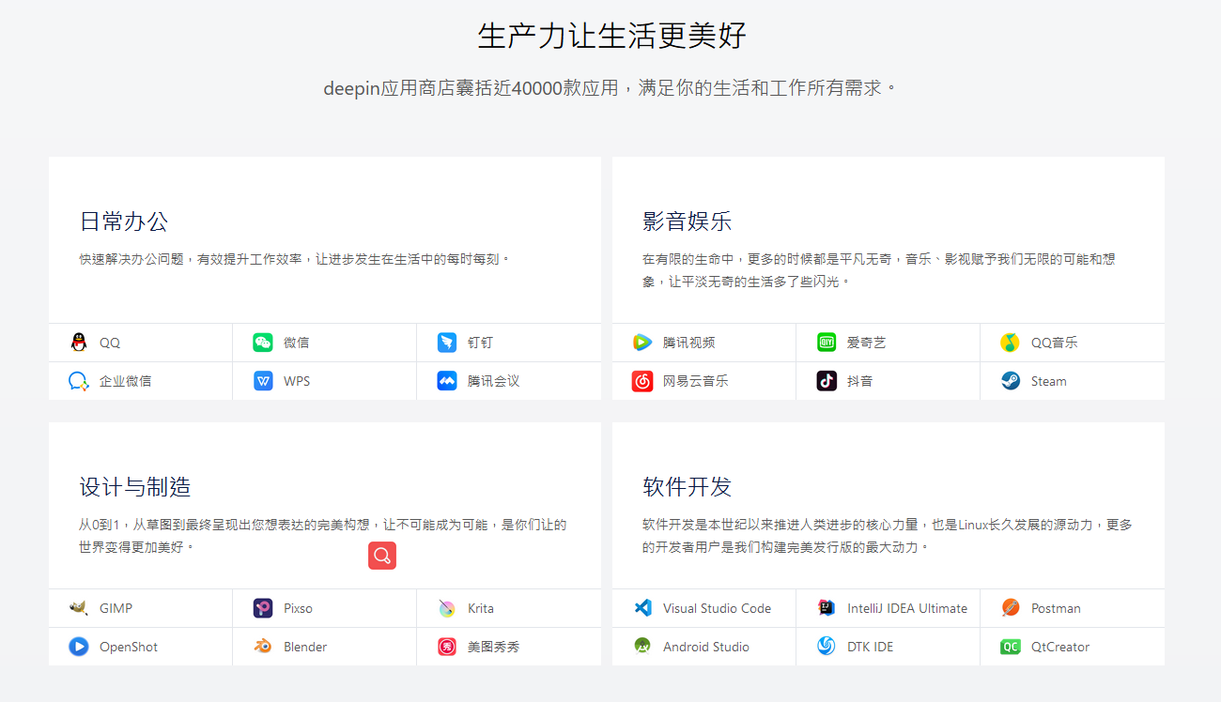This screenshot has width=1221, height=702.
Task: Click the QQ app icon
Action: click(x=78, y=342)
